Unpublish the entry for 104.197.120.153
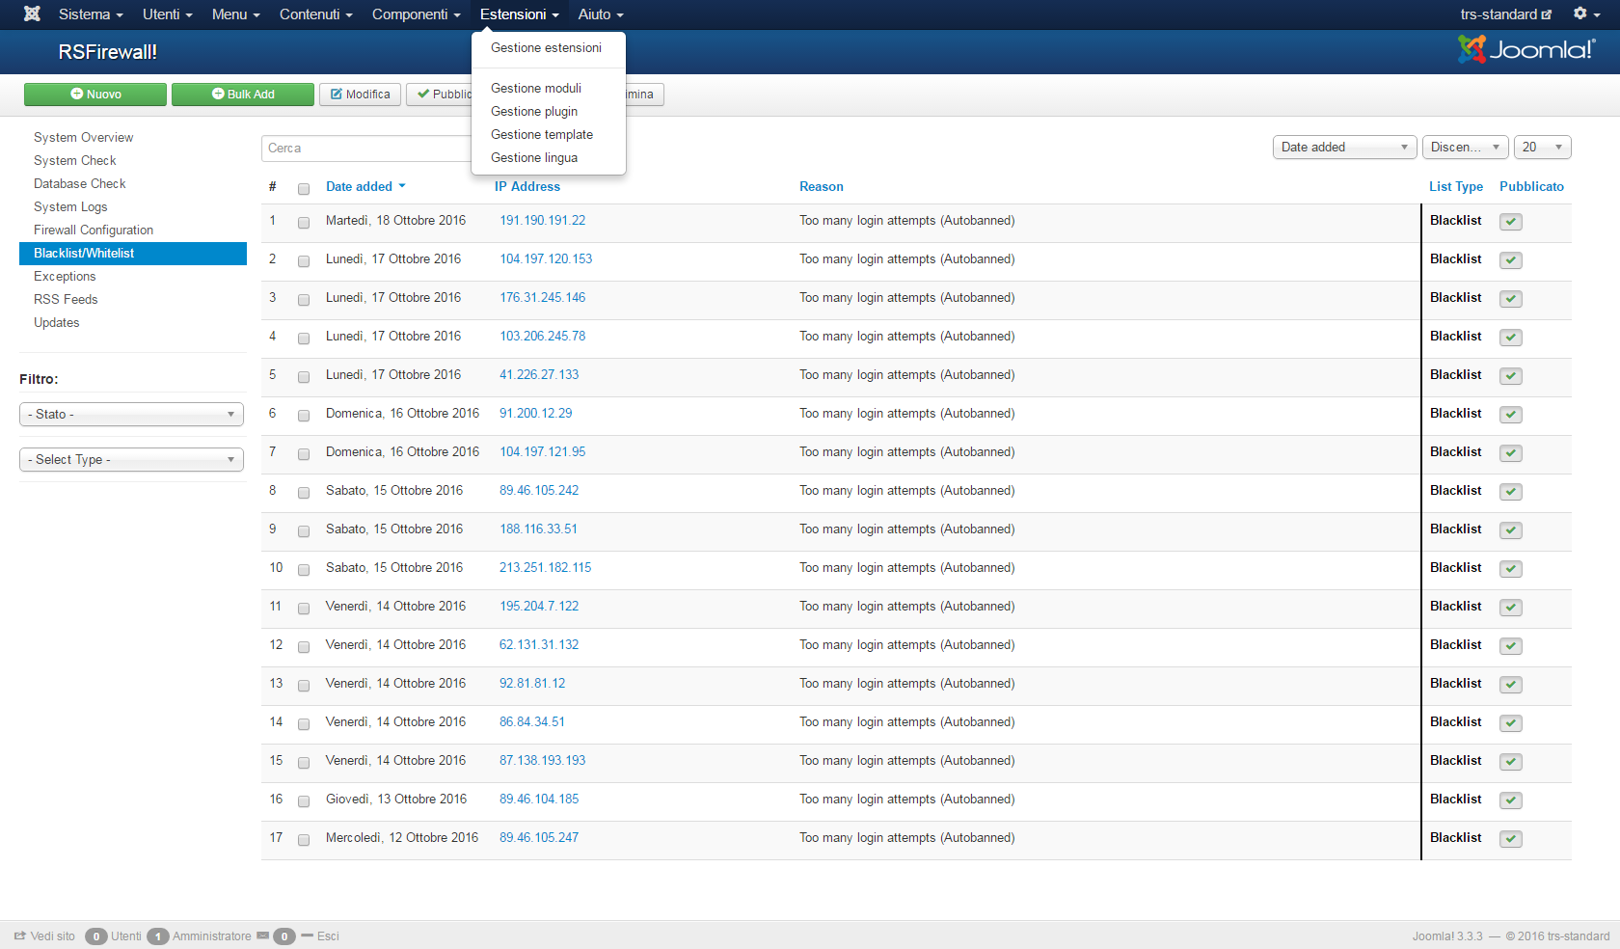Image resolution: width=1620 pixels, height=949 pixels. tap(1511, 260)
